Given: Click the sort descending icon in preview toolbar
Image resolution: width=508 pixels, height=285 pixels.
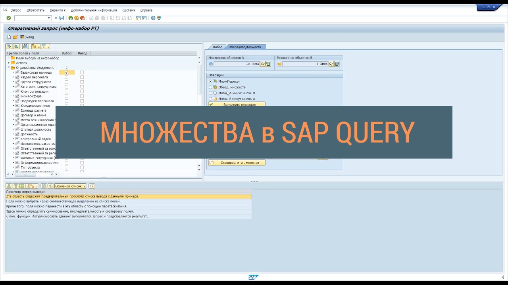Looking at the screenshot, I should click(x=16, y=186).
